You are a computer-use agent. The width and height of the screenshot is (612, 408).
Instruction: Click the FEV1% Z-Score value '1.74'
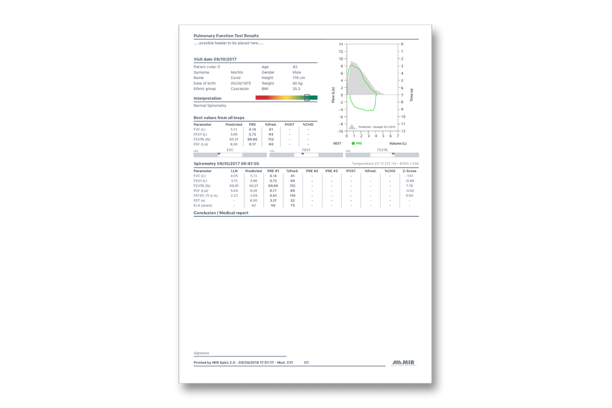[409, 186]
